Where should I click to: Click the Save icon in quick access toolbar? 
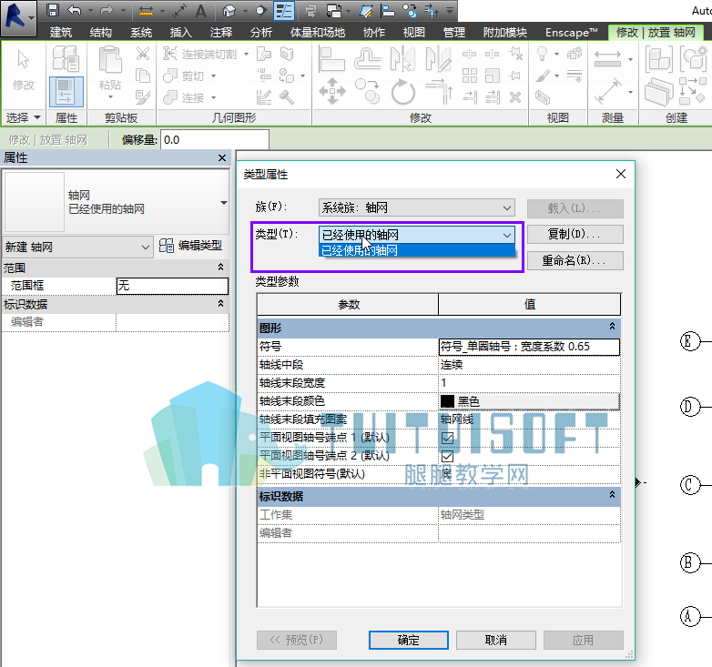click(53, 10)
